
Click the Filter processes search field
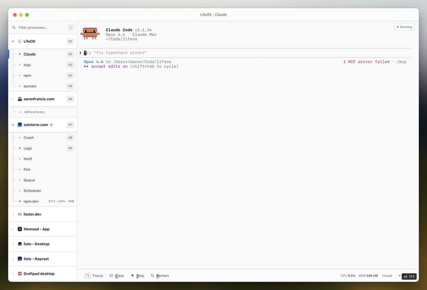click(43, 27)
